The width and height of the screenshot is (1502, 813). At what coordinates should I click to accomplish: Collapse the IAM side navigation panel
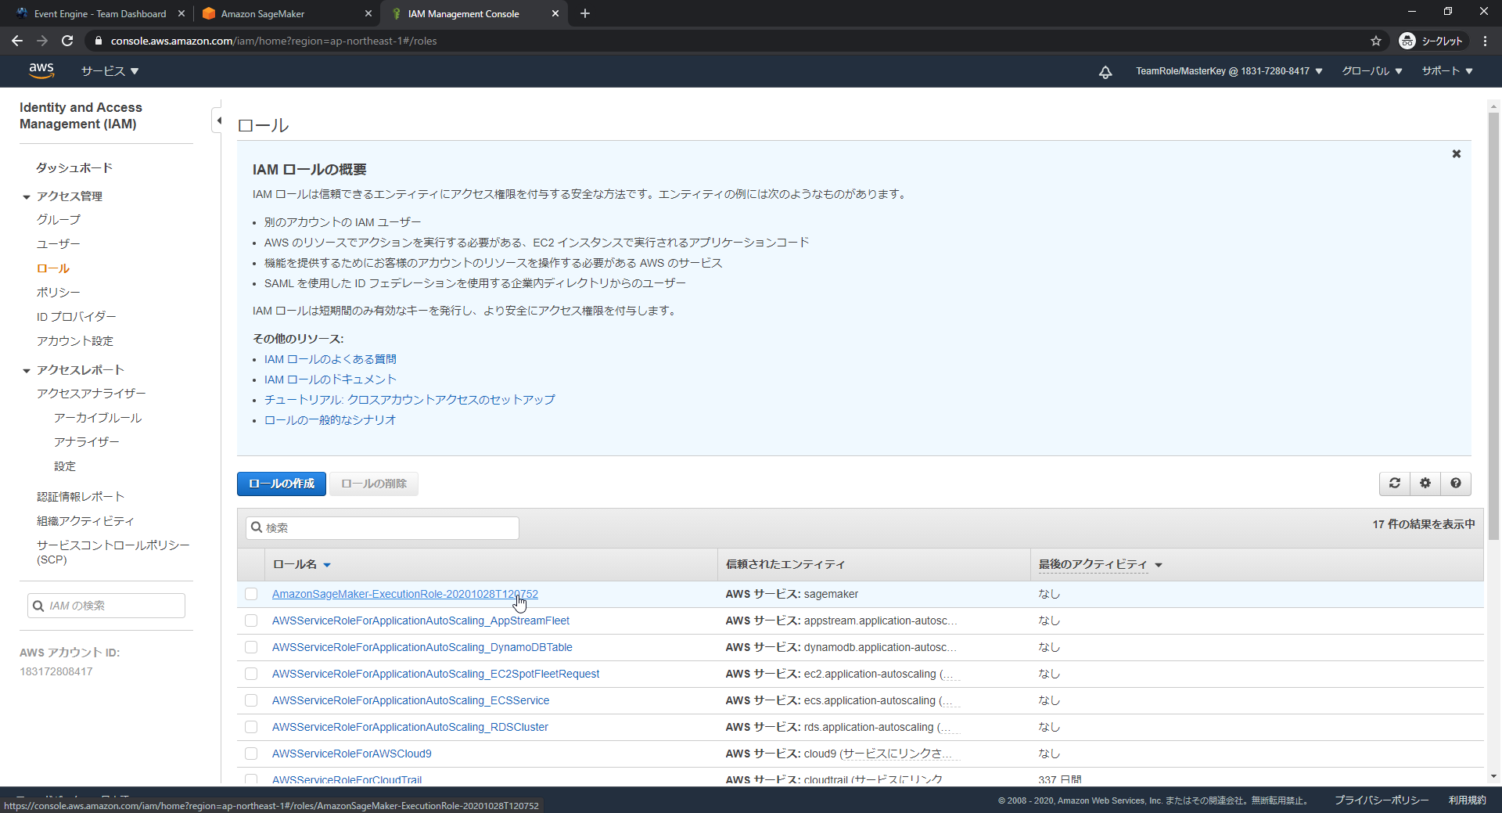point(218,121)
